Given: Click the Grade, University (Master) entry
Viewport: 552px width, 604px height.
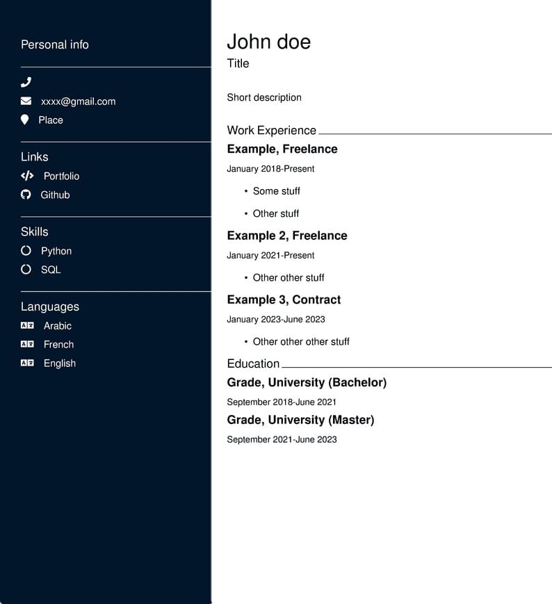Looking at the screenshot, I should click(300, 420).
